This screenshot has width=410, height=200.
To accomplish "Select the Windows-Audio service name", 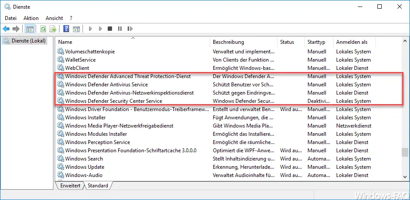I will (84, 175).
